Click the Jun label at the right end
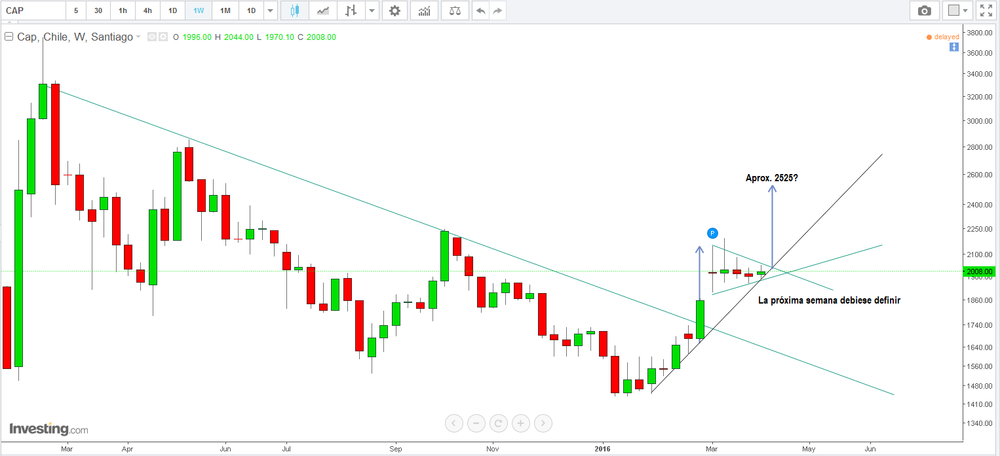Screen dimensions: 1000x456 tap(871, 449)
